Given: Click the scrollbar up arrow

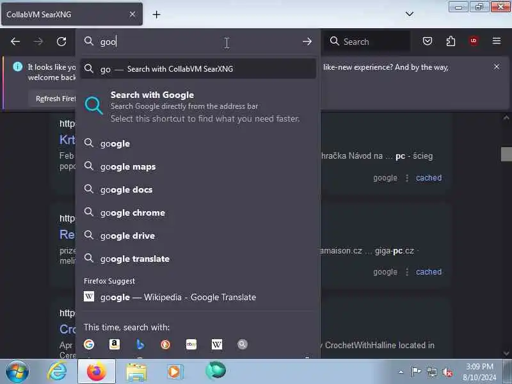Looking at the screenshot, I should (x=506, y=118).
